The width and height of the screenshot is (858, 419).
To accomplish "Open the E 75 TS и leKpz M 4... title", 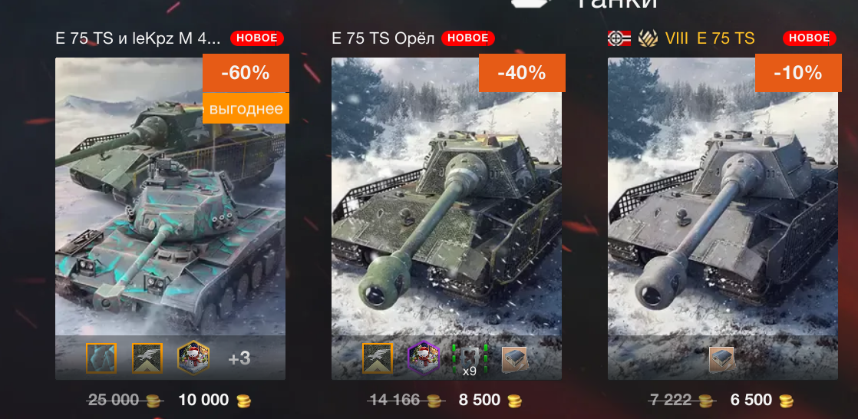I will tap(138, 38).
